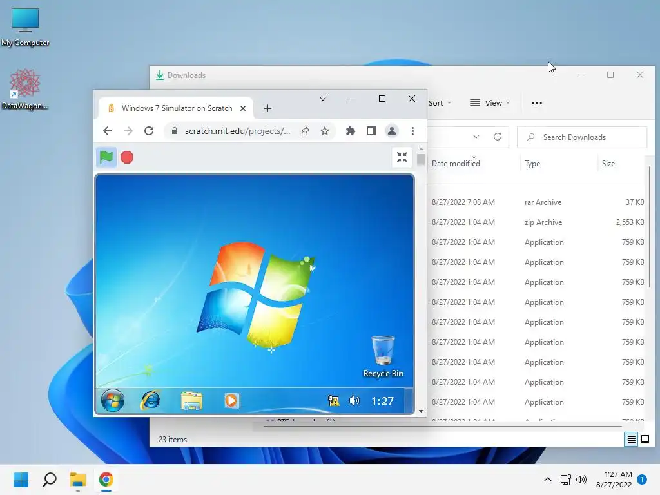Open Chrome tab search chevron
This screenshot has height=495, width=660.
pos(323,99)
